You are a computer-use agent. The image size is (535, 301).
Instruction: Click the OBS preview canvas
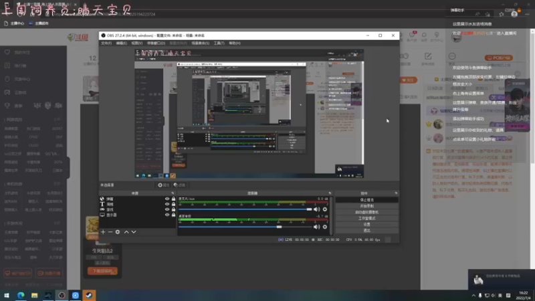(x=249, y=114)
